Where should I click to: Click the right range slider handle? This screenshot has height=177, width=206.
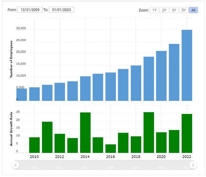tap(193, 165)
